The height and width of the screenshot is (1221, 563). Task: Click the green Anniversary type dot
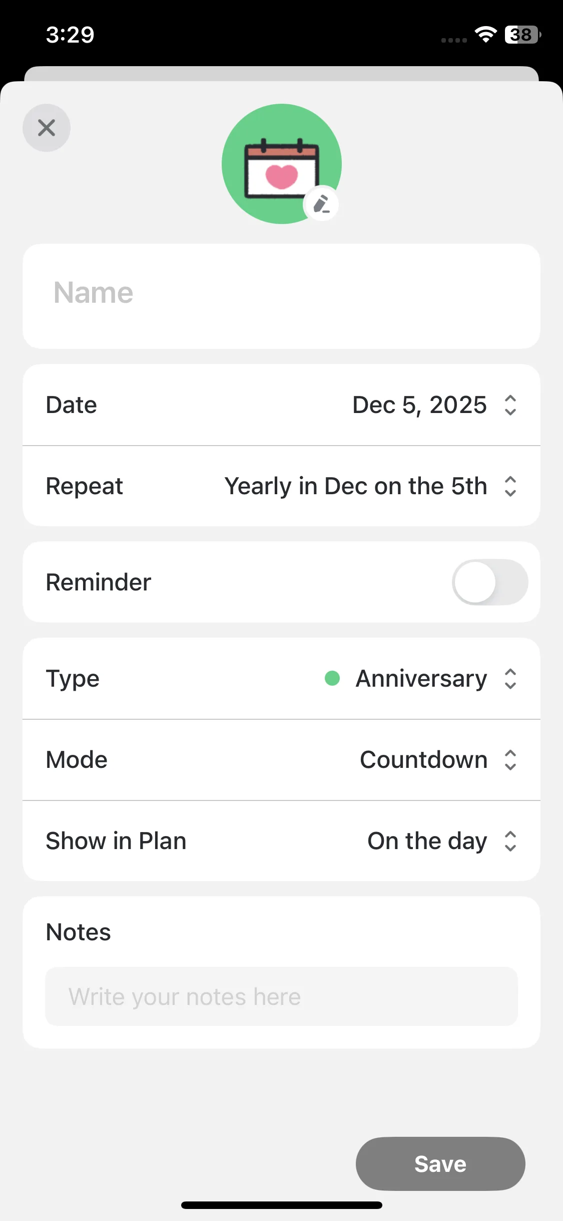click(332, 678)
